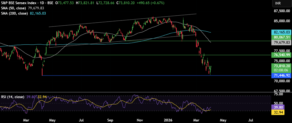Click the current price label 73,810.20
The image size is (292, 123).
pos(281,66)
